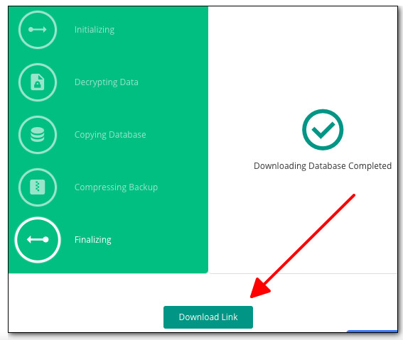Click the Downloading Database Completed message
Viewport: 403px width, 340px height.
(x=323, y=166)
